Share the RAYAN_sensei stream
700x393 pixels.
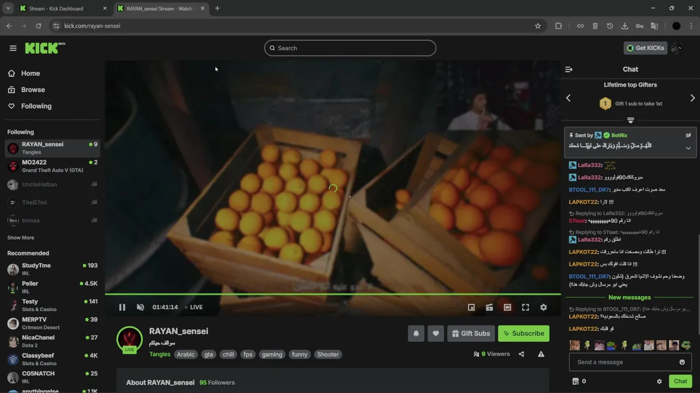point(521,354)
